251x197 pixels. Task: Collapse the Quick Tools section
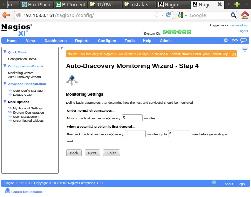coord(5,52)
